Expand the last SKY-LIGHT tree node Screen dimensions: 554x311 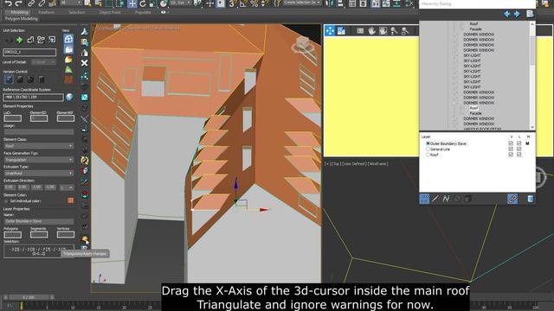point(455,86)
